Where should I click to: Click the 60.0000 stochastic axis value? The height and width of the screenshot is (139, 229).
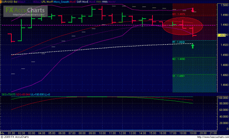coord(224,110)
